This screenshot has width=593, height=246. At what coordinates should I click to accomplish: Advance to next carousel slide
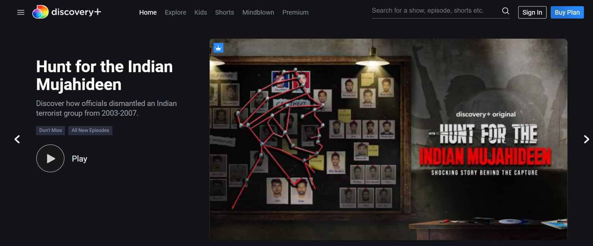(586, 139)
